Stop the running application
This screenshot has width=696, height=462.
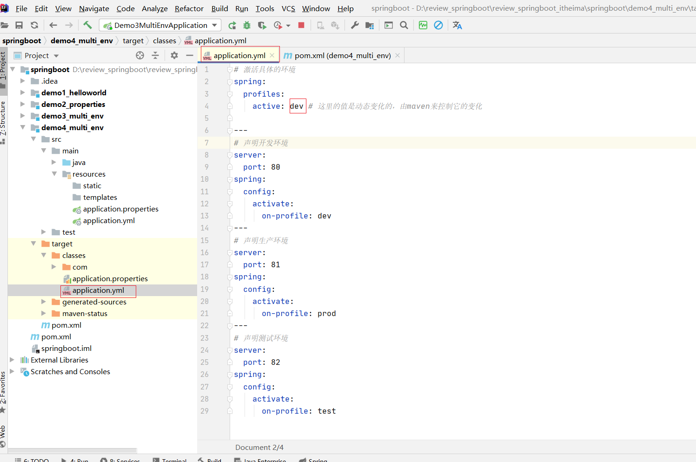coord(301,25)
